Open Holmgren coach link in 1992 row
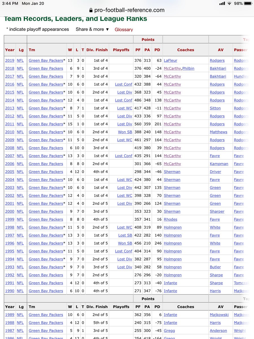The image size is (254, 339). [173, 275]
